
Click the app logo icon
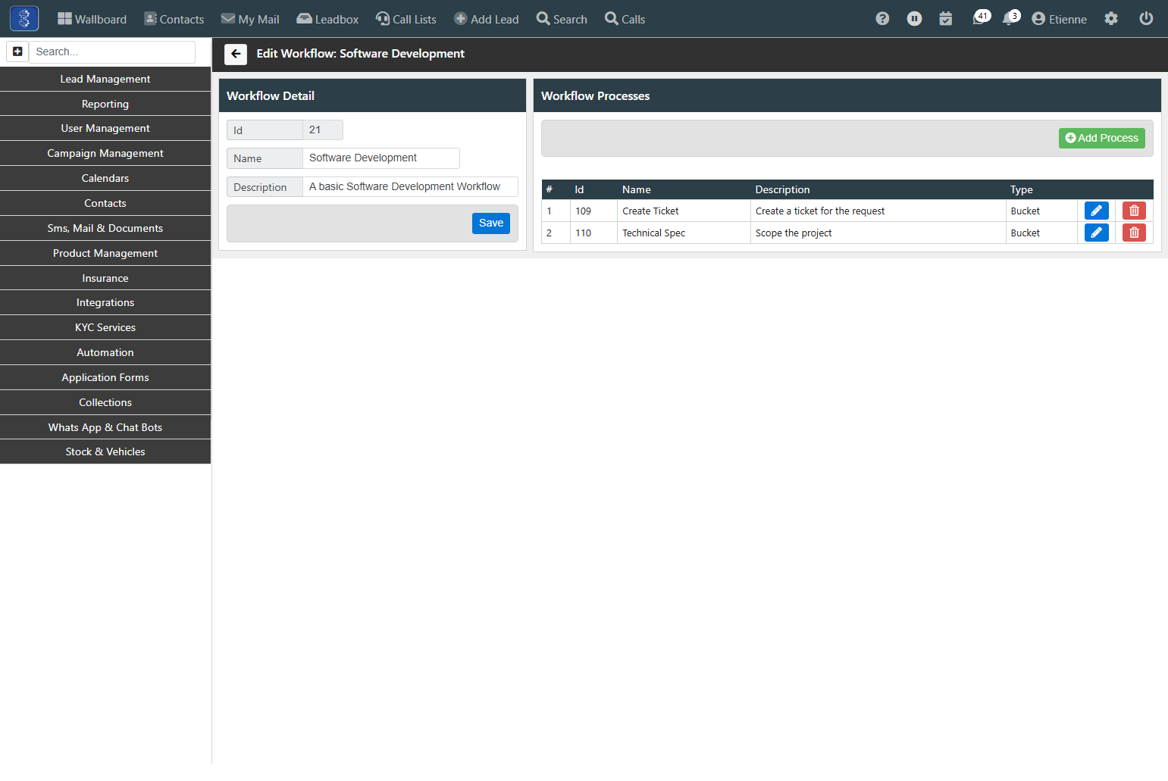(x=24, y=18)
